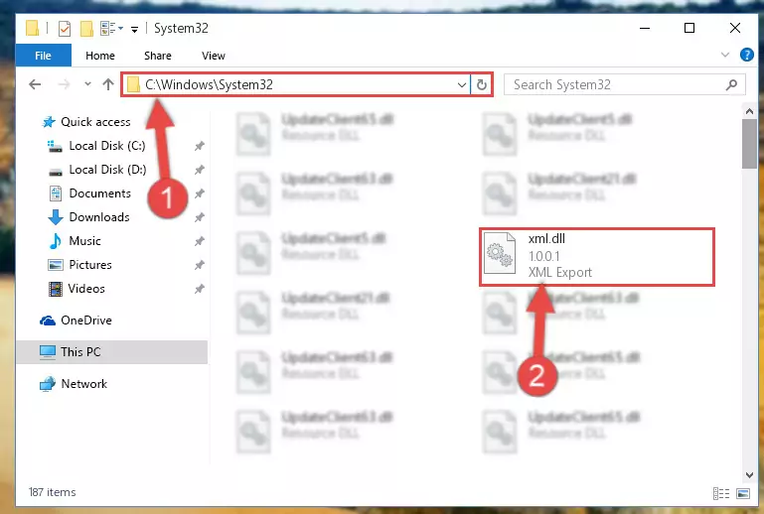Viewport: 764px width, 514px height.
Task: Click the pin icon beside Music
Action: click(200, 241)
